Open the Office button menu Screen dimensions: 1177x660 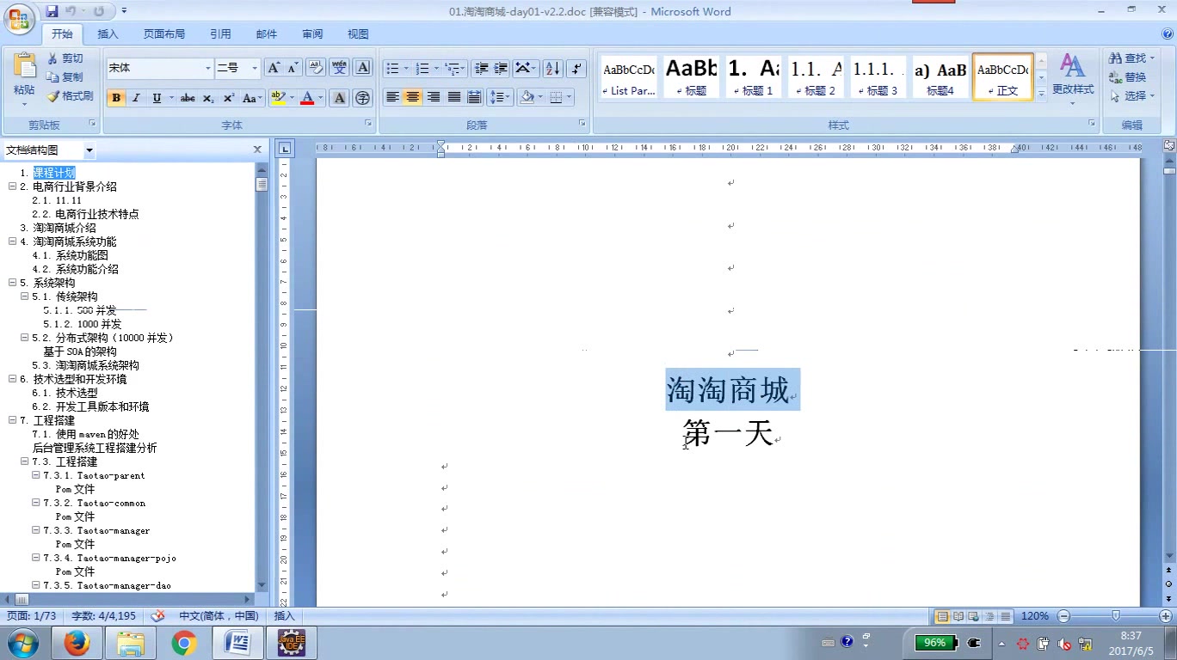tap(21, 17)
